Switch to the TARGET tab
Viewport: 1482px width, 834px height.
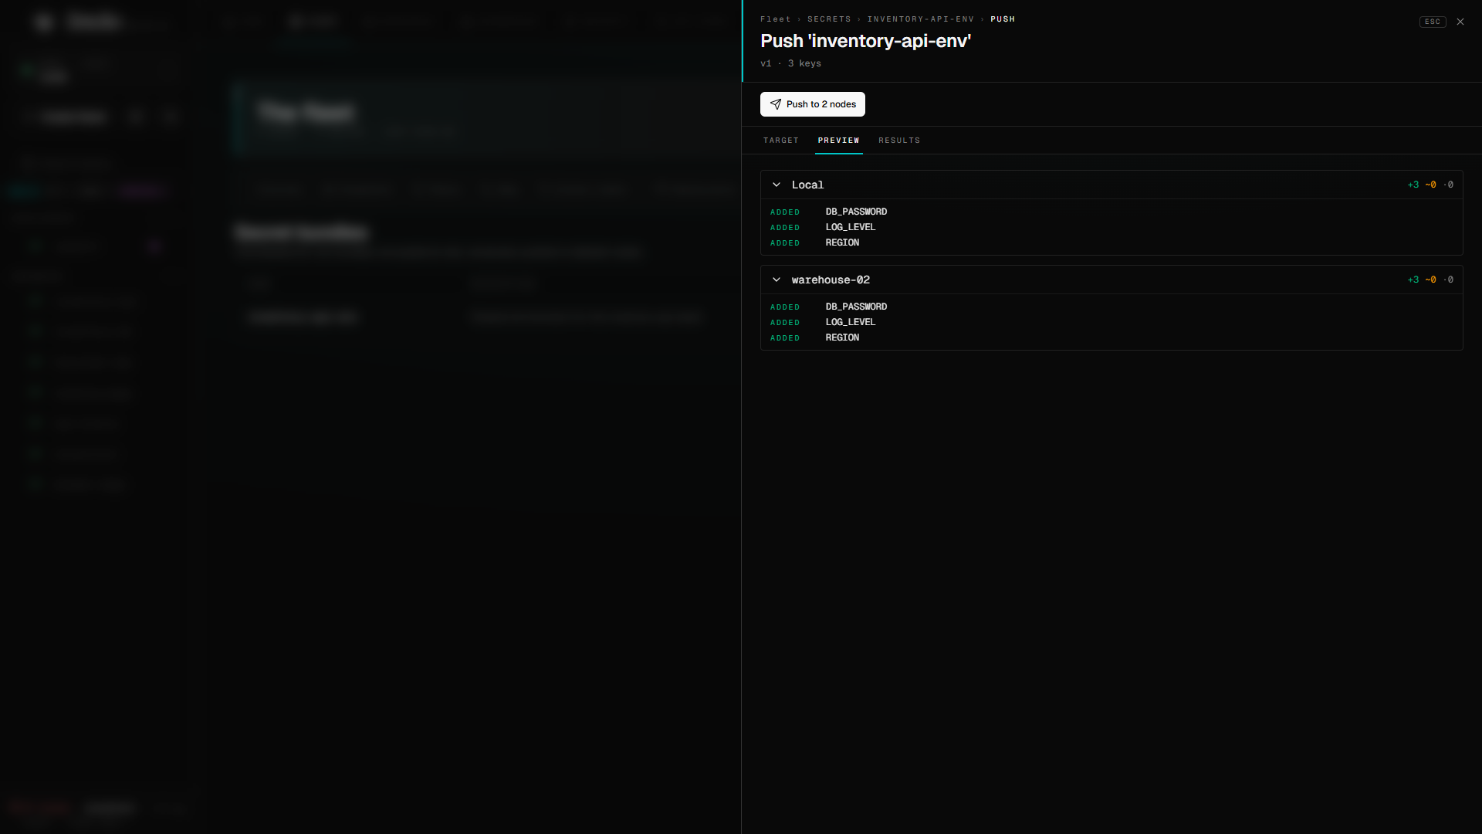pos(781,141)
